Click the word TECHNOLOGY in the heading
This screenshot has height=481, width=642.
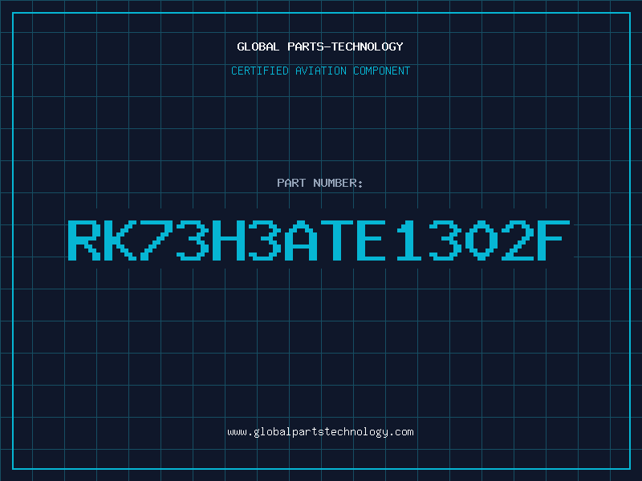click(368, 46)
